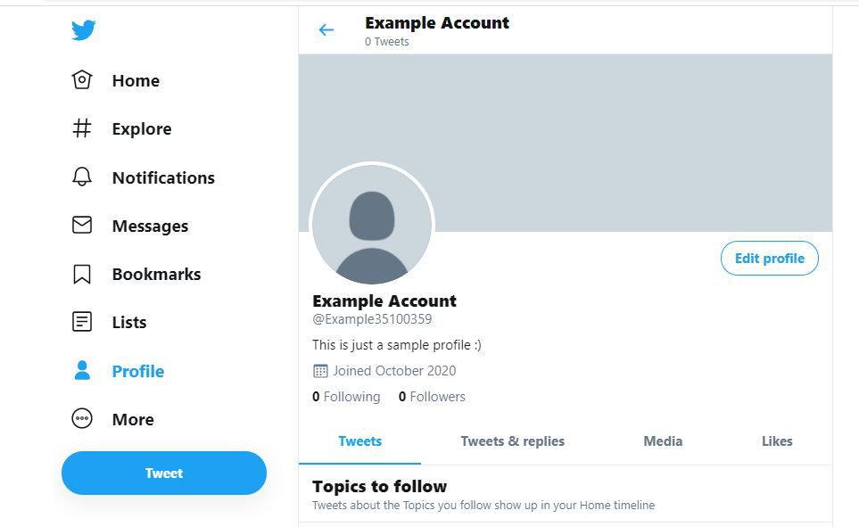This screenshot has width=859, height=527.
Task: Open the Following list
Action: click(x=346, y=397)
